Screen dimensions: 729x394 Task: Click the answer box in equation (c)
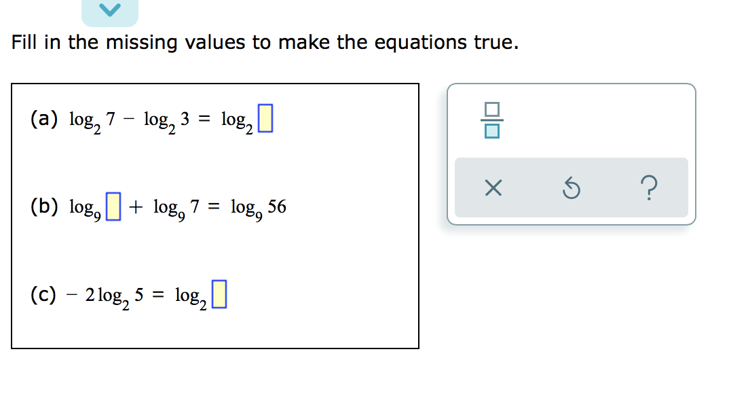pos(219,293)
